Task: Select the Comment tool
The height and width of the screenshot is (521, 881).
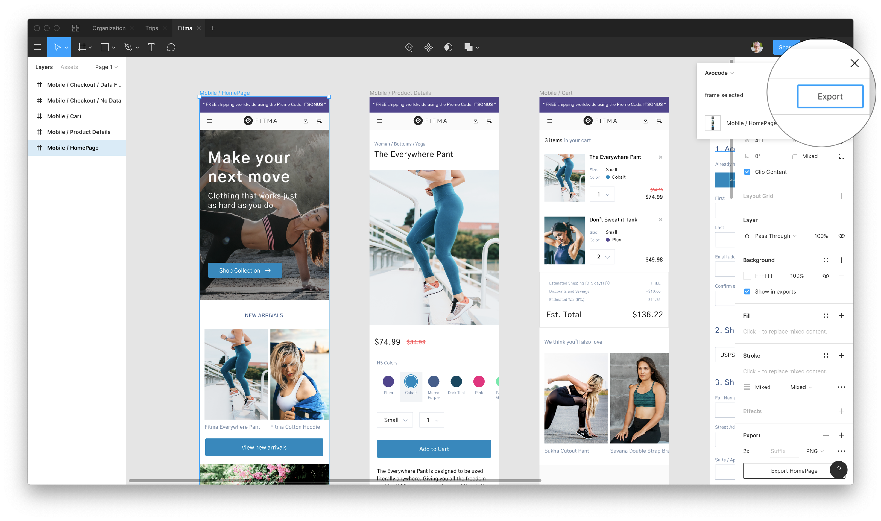Action: [x=171, y=47]
